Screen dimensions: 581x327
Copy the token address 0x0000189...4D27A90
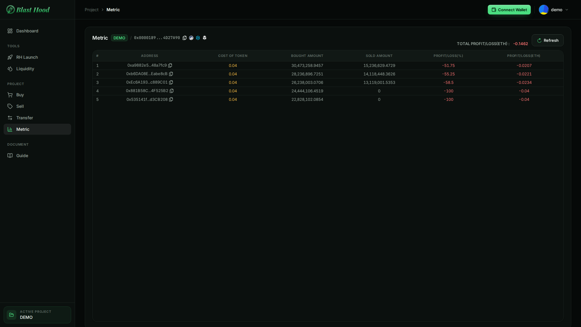185,38
